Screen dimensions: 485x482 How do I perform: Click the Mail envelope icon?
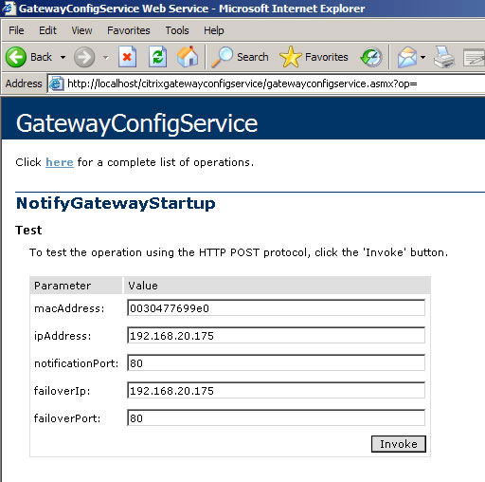pos(407,57)
